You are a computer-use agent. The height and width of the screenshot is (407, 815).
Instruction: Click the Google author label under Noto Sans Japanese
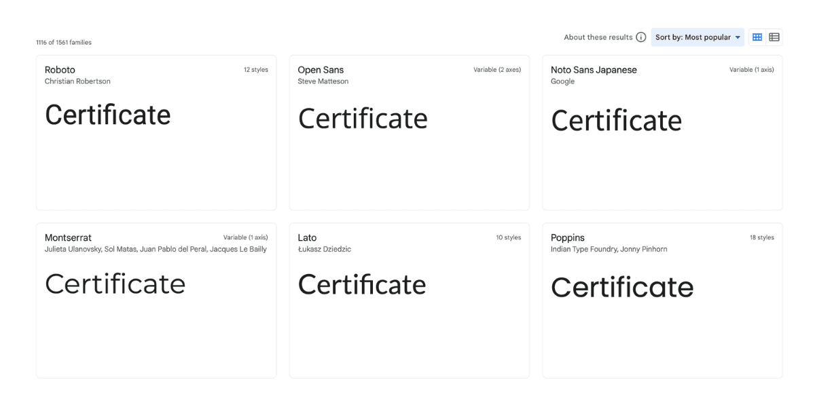pos(562,81)
